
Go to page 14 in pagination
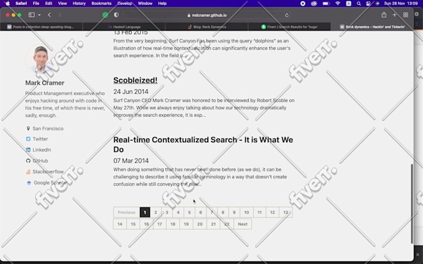(x=120, y=224)
